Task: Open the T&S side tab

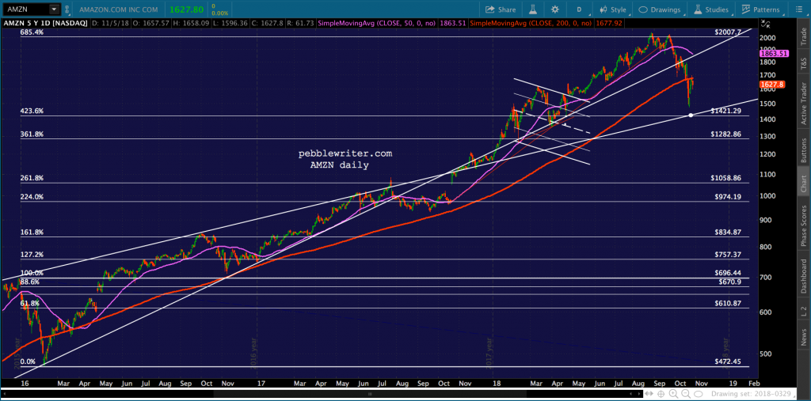Action: [x=803, y=63]
